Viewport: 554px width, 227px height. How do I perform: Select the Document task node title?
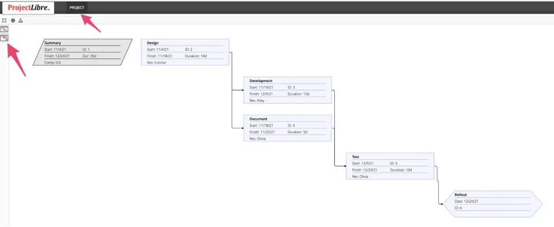258,119
